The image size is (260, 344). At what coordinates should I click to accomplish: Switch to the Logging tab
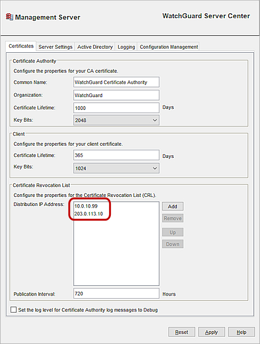click(126, 47)
